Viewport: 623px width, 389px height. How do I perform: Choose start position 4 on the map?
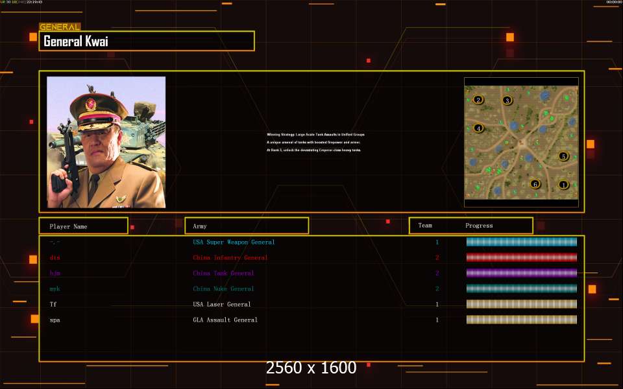point(479,128)
